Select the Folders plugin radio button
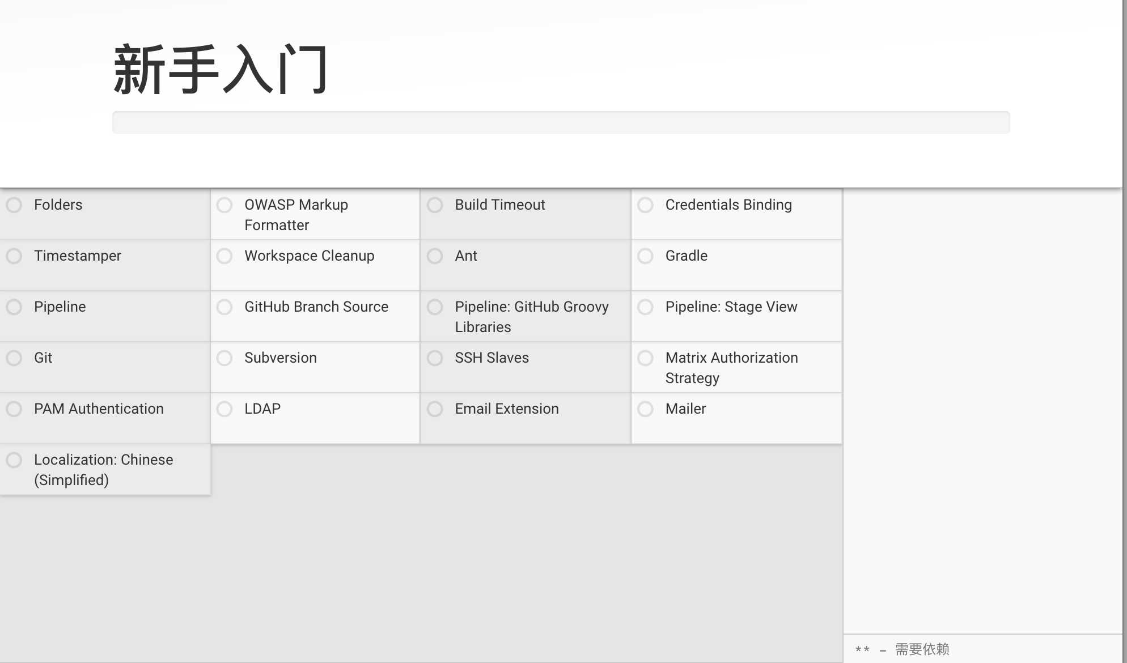 (15, 205)
